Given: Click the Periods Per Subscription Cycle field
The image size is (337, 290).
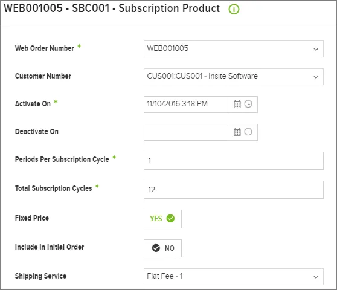Looking at the screenshot, I should tap(234, 161).
